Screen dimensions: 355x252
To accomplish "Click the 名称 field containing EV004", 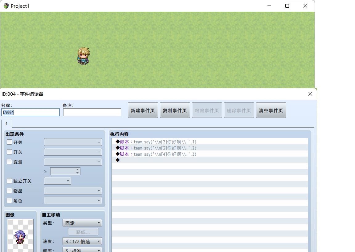I will click(31, 112).
